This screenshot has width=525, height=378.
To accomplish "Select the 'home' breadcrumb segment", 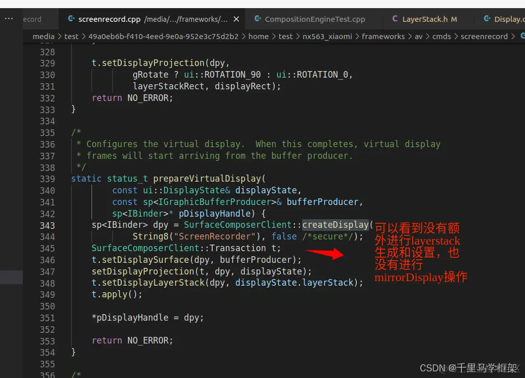I will click(x=258, y=37).
